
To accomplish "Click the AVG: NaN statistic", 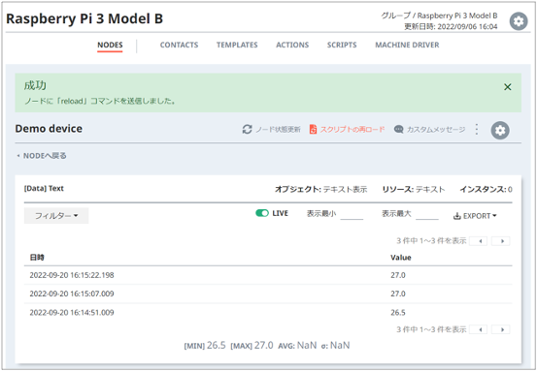I will pos(297,346).
